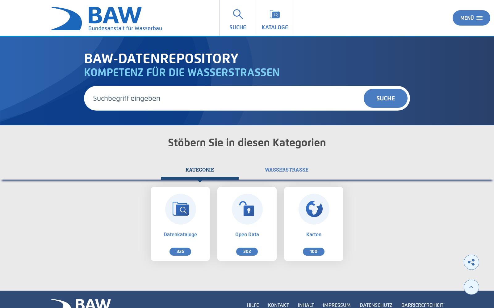This screenshot has width=494, height=308.
Task: Click the blue SUCHE search button
Action: pos(386,98)
